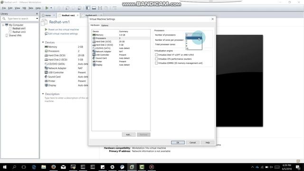304x171 pixels.
Task: Click the Take Snapshot toolbar icon
Action: point(67,8)
